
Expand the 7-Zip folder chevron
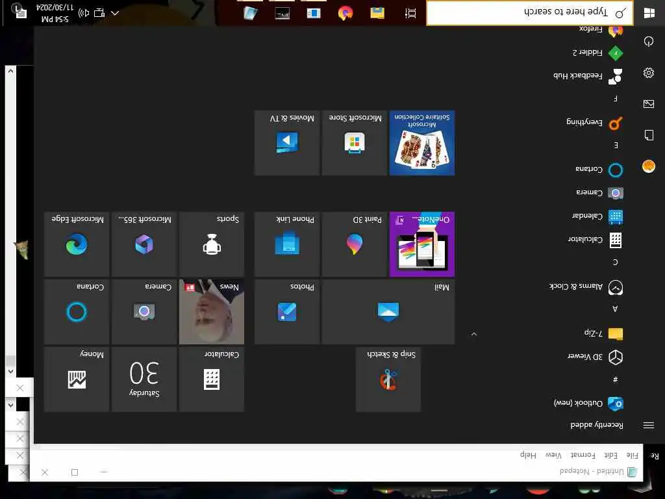pyautogui.click(x=474, y=335)
